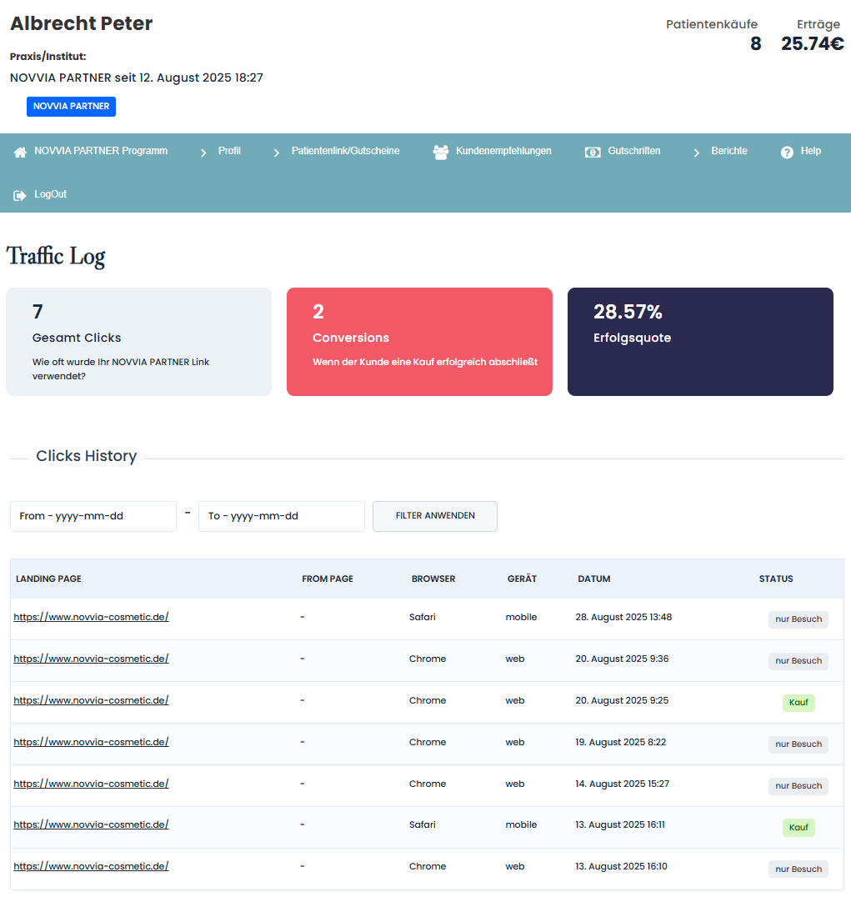Click the blue NOVVIA PARTNER badge
Screen dimensions: 851x897
click(x=71, y=107)
